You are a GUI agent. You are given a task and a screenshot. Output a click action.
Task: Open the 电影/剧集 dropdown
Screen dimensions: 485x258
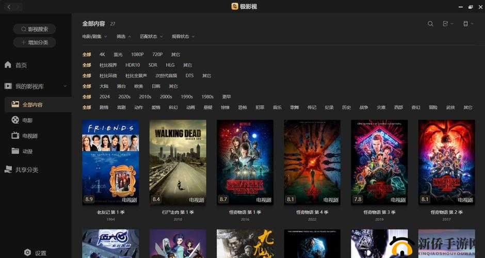point(94,37)
